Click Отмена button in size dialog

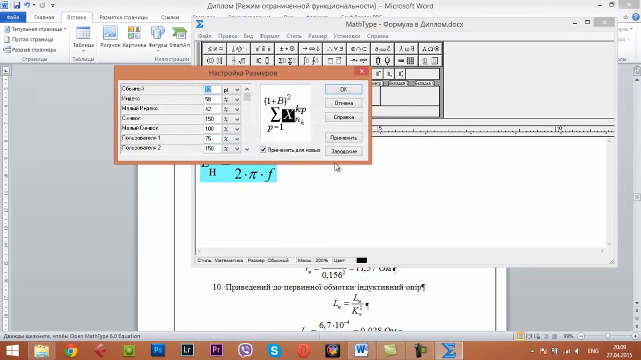click(x=344, y=103)
